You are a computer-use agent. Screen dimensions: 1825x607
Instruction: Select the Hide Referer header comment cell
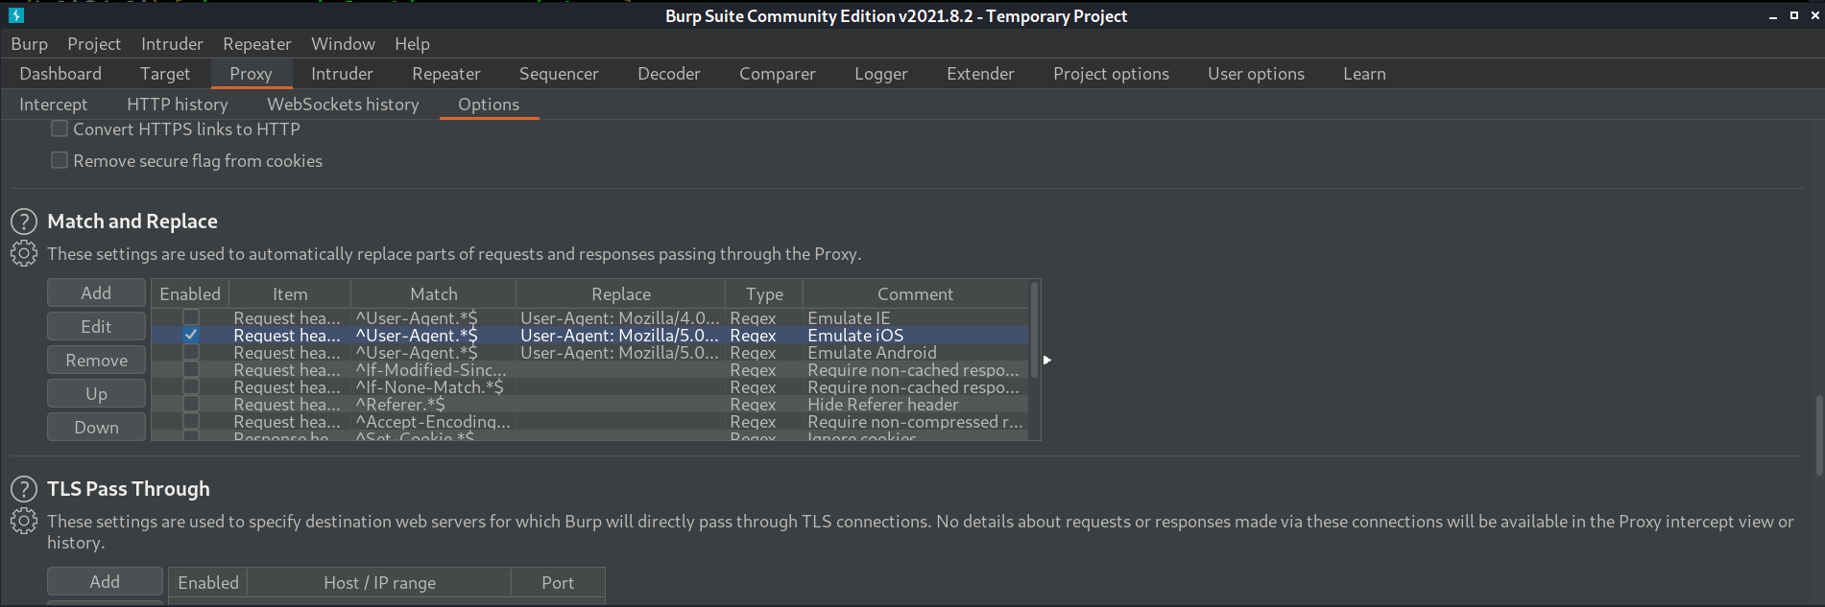pos(916,404)
